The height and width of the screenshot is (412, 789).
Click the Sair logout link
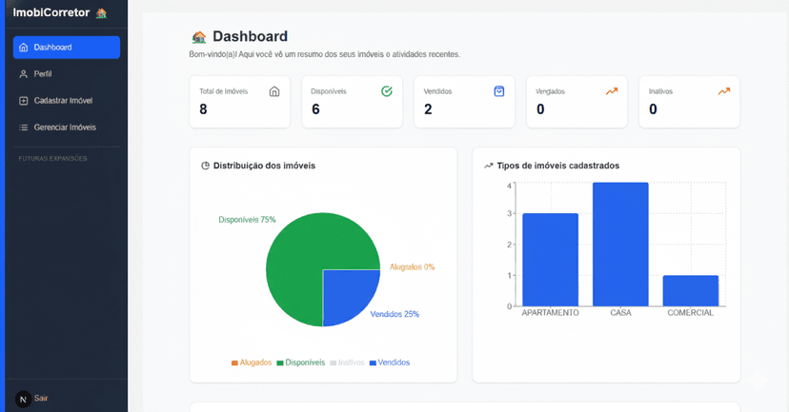(41, 399)
